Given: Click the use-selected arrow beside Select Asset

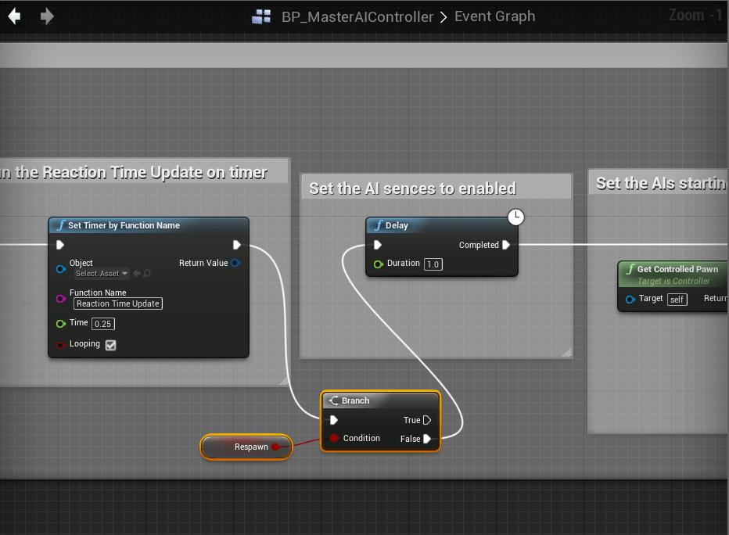Looking at the screenshot, I should [x=137, y=274].
